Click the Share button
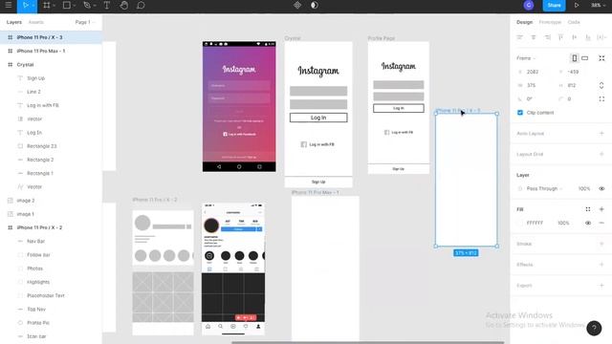The image size is (612, 344). click(554, 6)
